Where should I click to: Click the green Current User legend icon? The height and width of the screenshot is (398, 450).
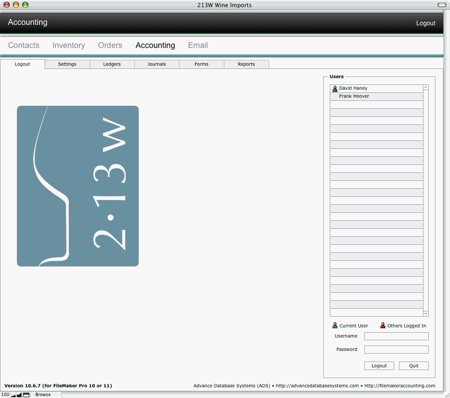tap(335, 325)
